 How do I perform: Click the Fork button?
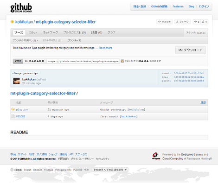pos(182,22)
